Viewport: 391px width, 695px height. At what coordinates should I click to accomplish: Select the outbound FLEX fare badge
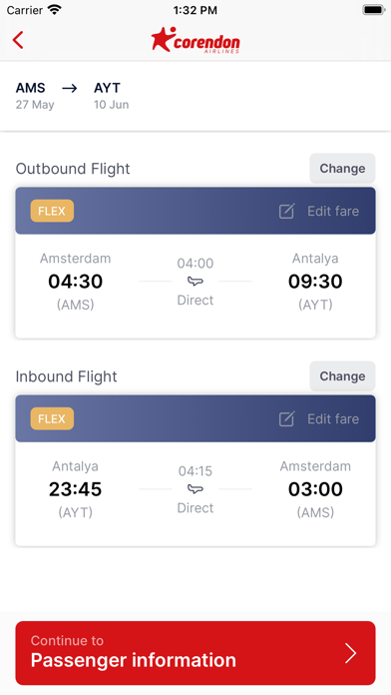coord(52,211)
